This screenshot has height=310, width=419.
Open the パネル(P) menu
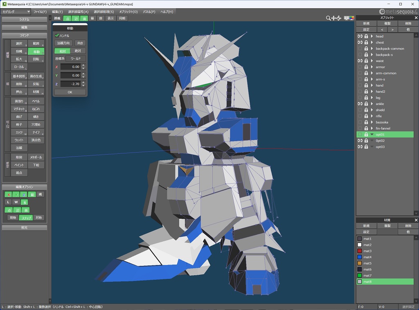click(x=149, y=12)
